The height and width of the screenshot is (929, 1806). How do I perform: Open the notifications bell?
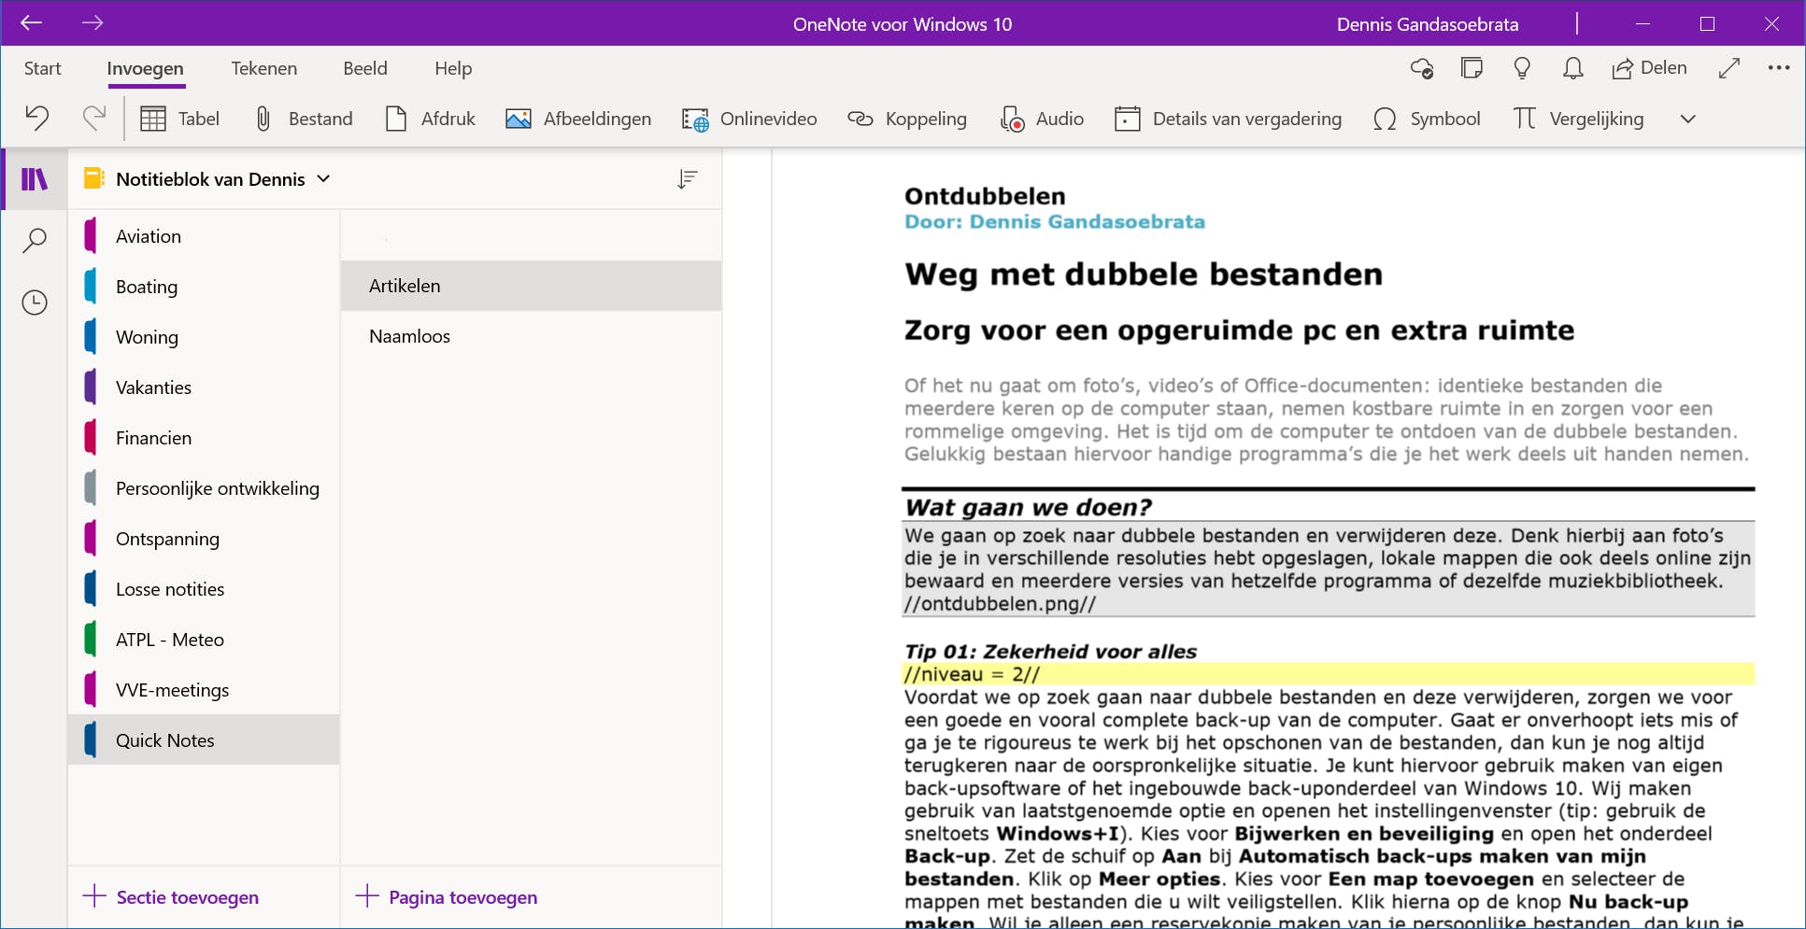click(1573, 68)
